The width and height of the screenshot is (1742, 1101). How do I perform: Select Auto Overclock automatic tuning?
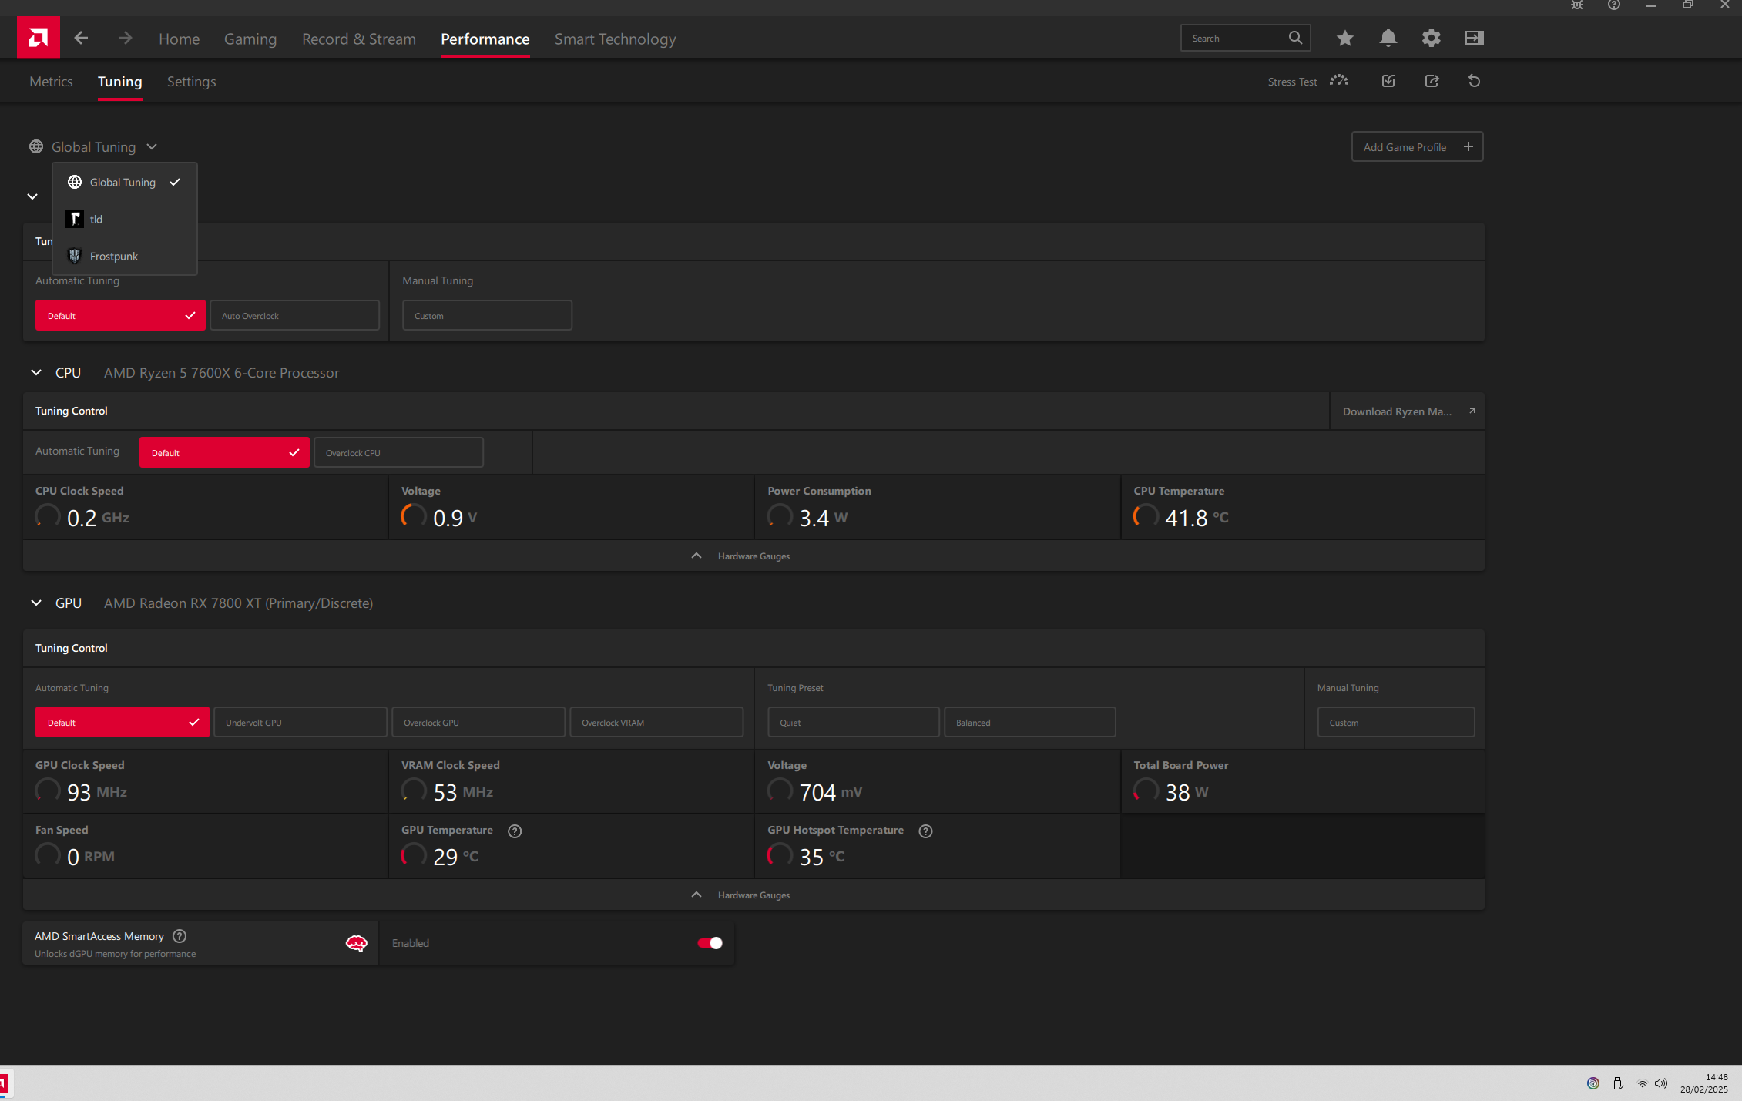coord(294,315)
